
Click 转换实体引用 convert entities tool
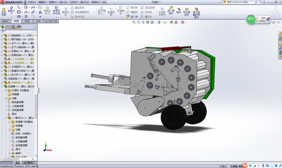pyautogui.click(x=56, y=10)
